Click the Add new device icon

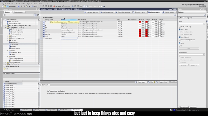point(8,22)
